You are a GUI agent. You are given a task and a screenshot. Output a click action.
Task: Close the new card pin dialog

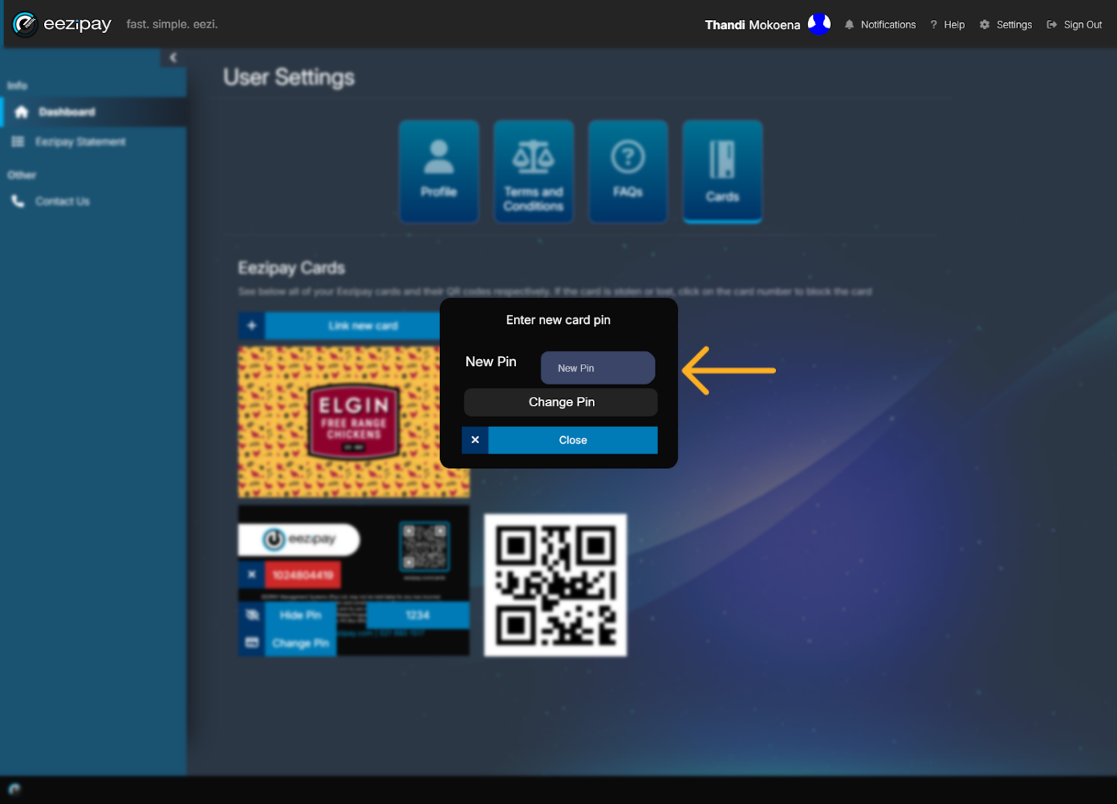point(573,440)
